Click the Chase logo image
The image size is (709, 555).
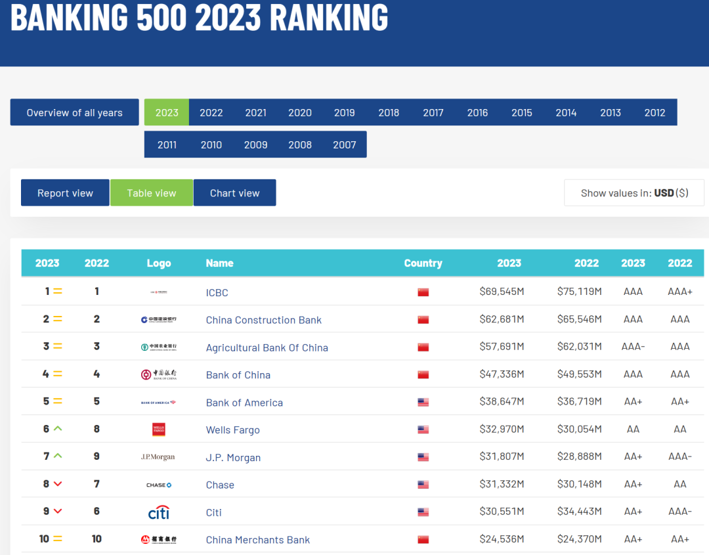coord(159,485)
